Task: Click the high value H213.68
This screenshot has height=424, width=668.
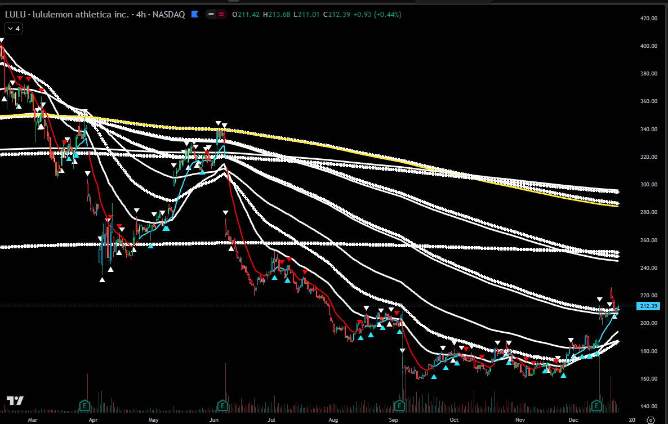Action: pyautogui.click(x=277, y=15)
